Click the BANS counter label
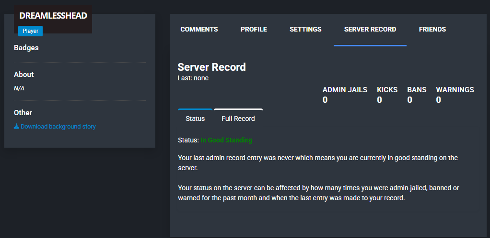 tap(417, 90)
